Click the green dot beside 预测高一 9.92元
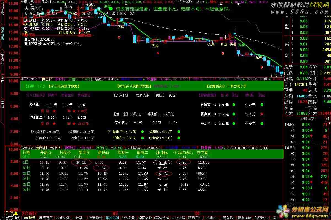 click(234, 105)
